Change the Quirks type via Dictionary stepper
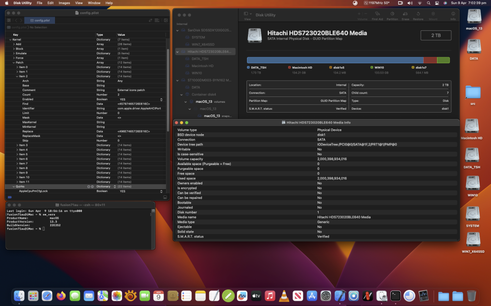Viewport: 491px width, 306px height. tap(114, 187)
